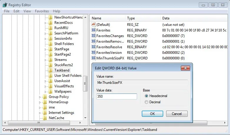This screenshot has width=230, height=135.
Task: Expand the RecentDocs tree node
Action: click(45, 23)
